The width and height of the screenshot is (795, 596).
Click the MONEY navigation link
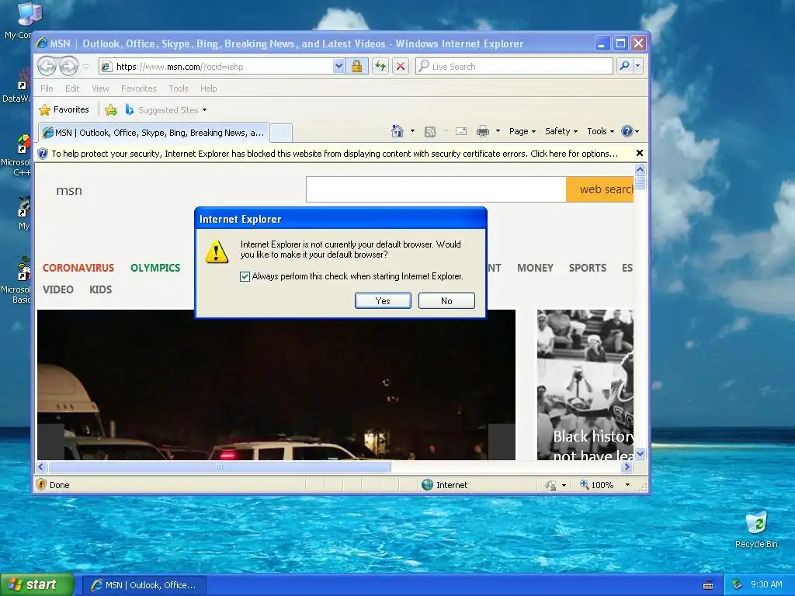tap(535, 268)
